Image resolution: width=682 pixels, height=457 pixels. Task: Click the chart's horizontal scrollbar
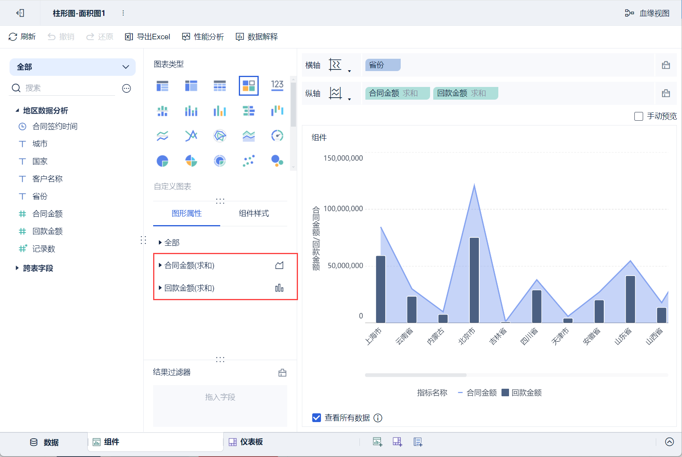pos(416,375)
